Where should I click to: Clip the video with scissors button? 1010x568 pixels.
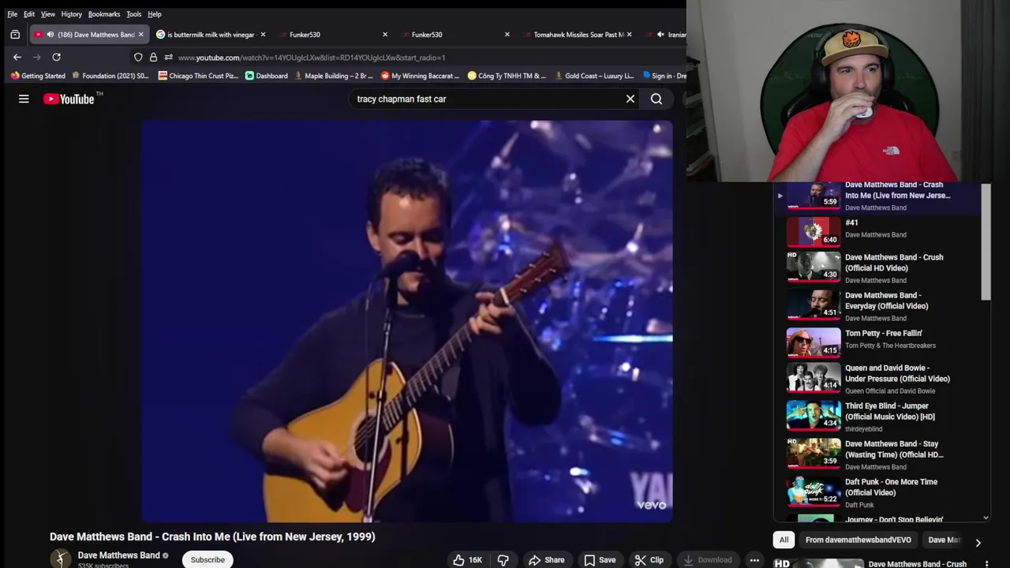[649, 560]
